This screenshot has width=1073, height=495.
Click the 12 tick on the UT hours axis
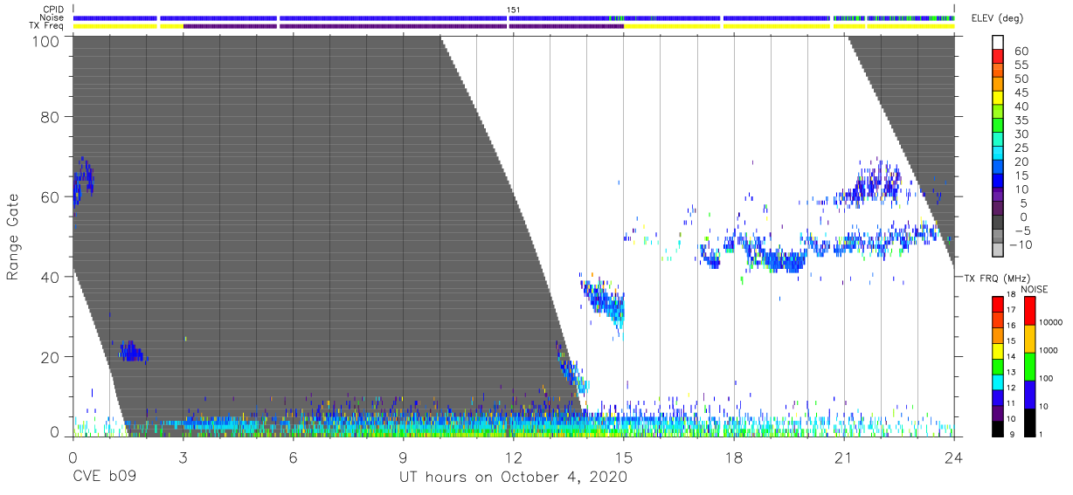pyautogui.click(x=513, y=457)
